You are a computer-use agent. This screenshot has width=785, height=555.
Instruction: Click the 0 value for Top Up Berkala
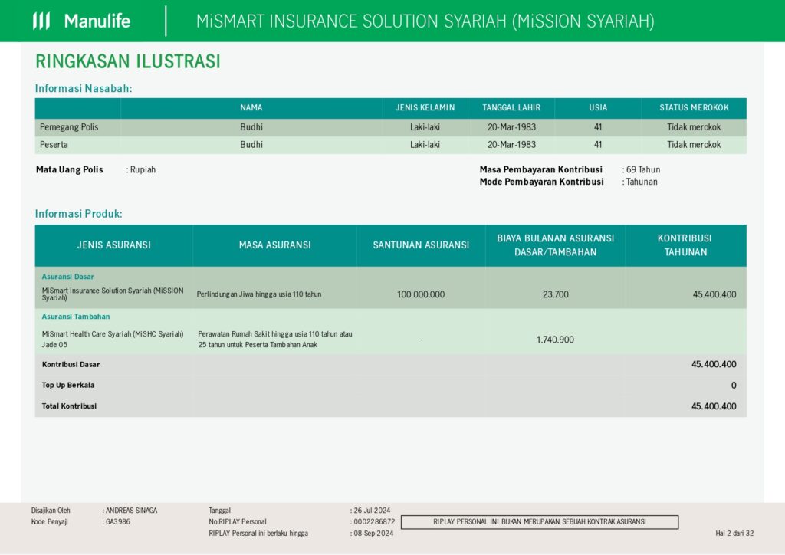(734, 386)
